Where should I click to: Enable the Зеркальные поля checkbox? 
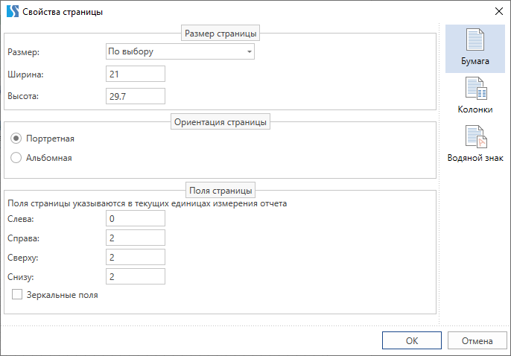point(16,295)
